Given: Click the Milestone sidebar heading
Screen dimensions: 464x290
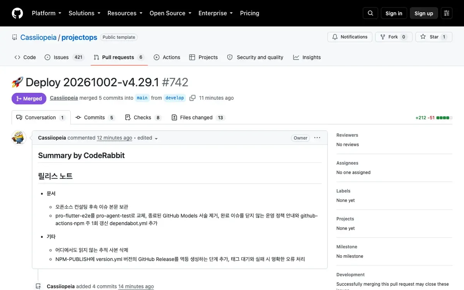Looking at the screenshot, I should (x=347, y=247).
